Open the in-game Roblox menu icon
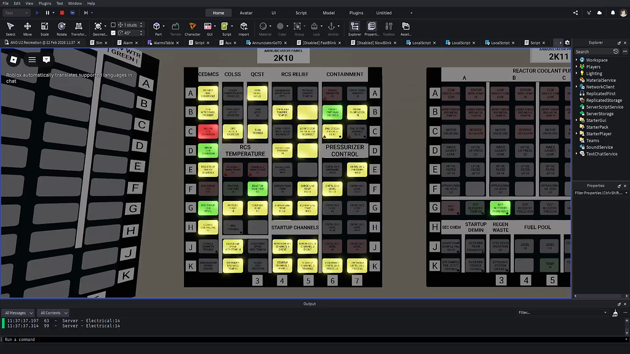The height and width of the screenshot is (354, 630). click(x=14, y=60)
